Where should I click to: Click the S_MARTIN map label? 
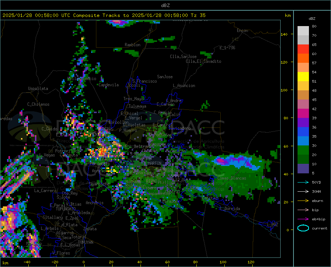click(x=152, y=163)
